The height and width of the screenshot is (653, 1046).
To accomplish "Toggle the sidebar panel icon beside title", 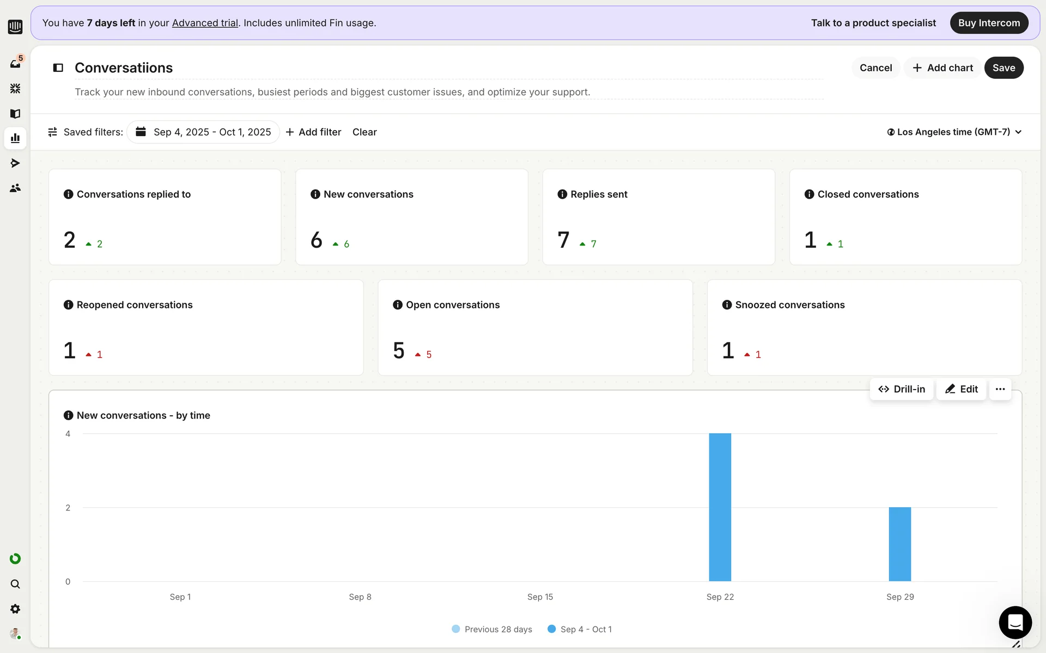I will click(x=58, y=68).
